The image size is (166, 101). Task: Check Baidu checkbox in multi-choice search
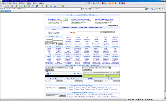pyautogui.click(x=81, y=95)
